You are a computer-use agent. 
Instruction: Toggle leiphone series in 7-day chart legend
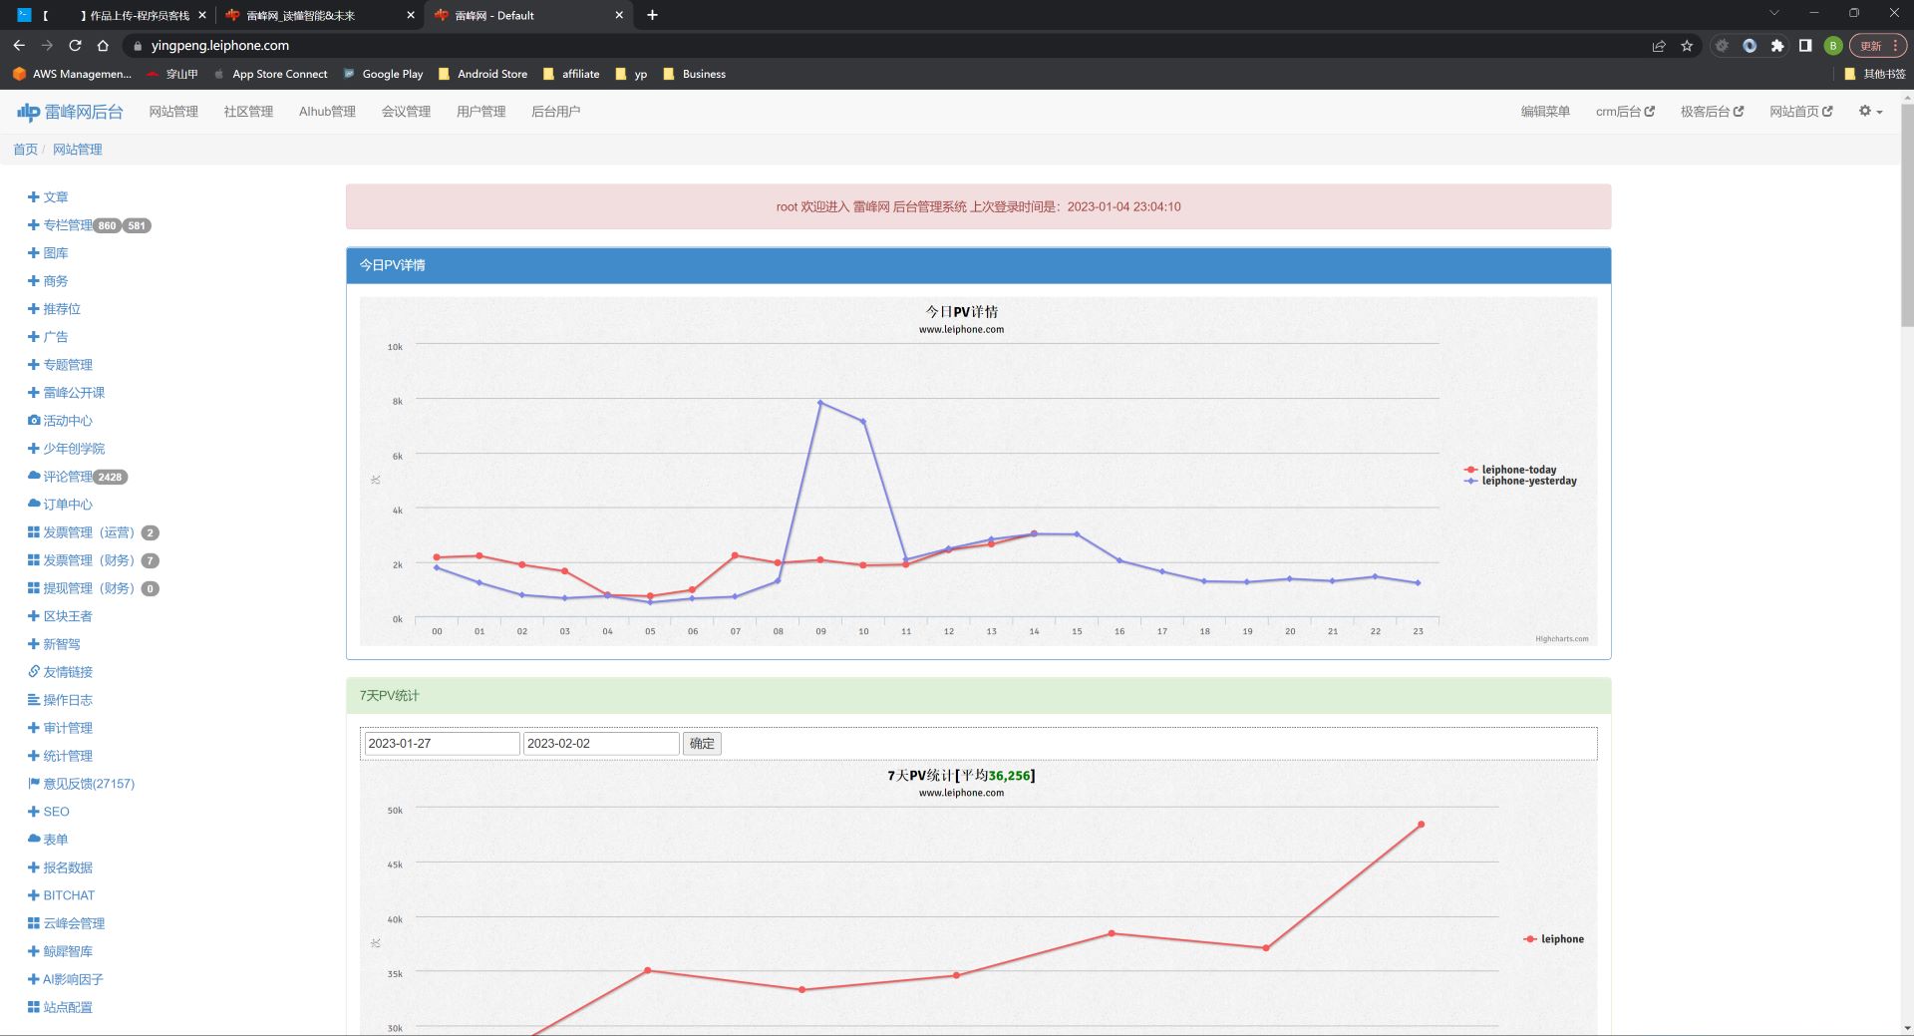coord(1553,939)
